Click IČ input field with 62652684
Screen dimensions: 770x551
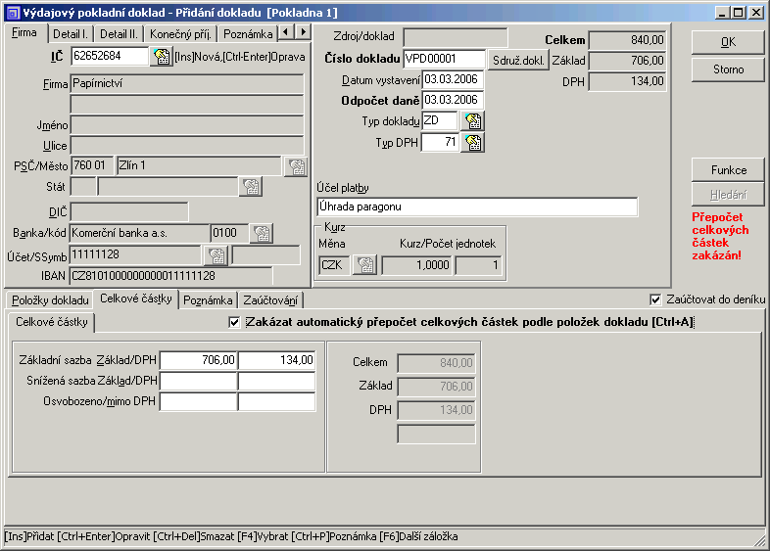[110, 56]
